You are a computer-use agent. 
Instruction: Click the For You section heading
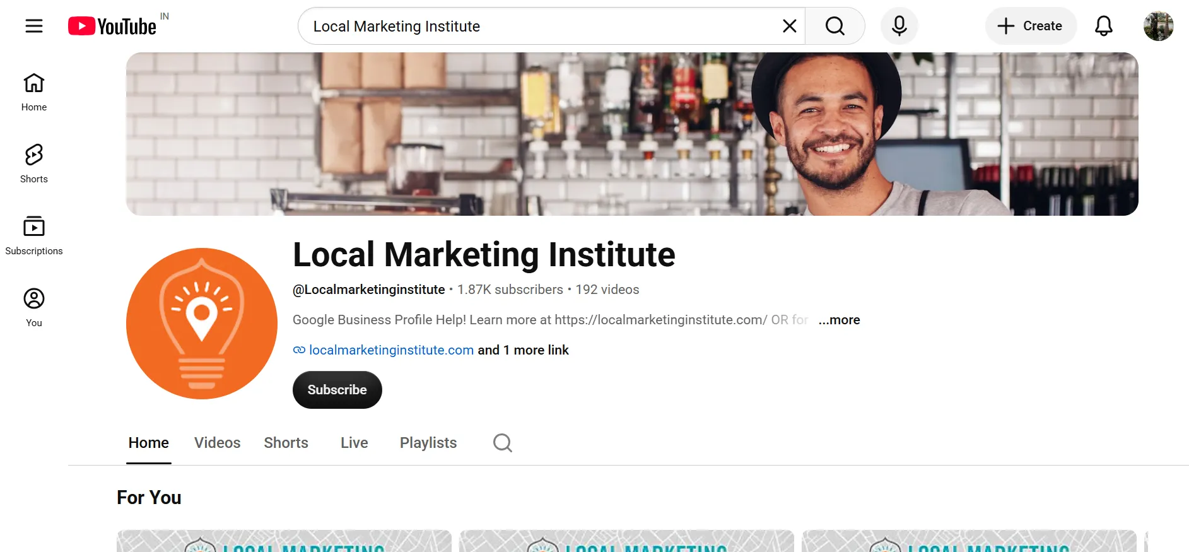tap(149, 498)
